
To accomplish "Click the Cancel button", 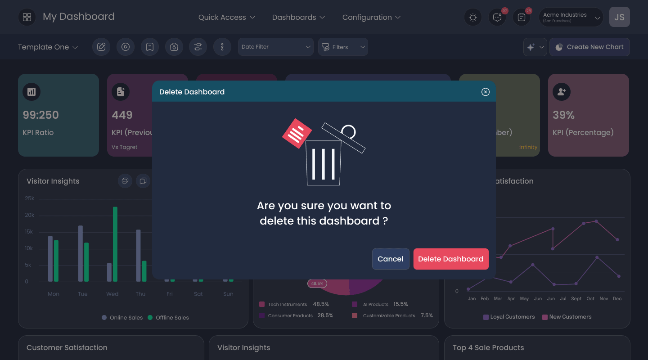I will pyautogui.click(x=391, y=259).
